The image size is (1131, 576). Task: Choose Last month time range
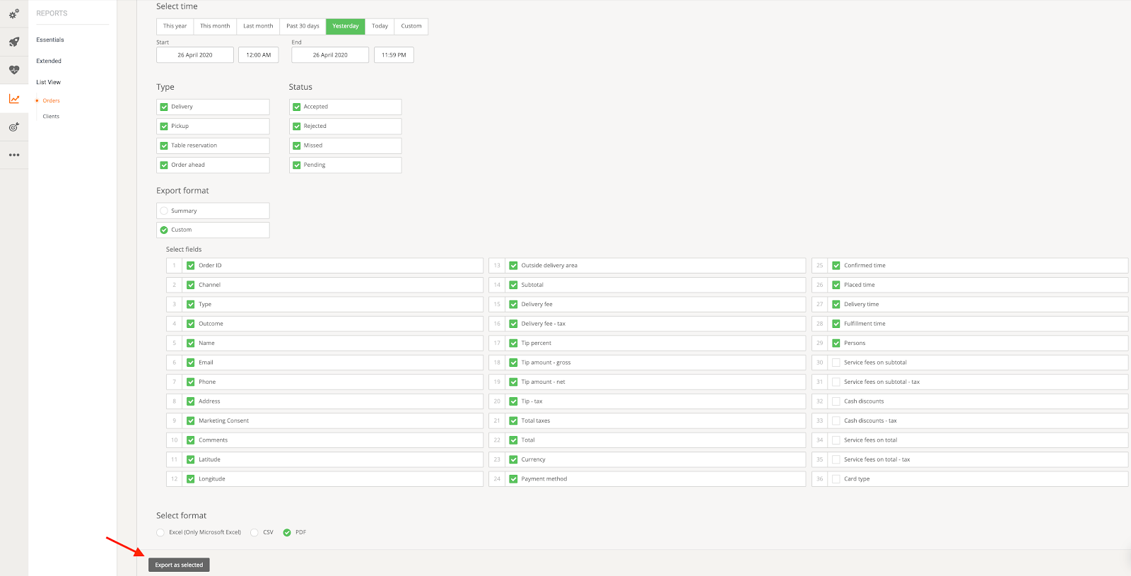pyautogui.click(x=258, y=26)
